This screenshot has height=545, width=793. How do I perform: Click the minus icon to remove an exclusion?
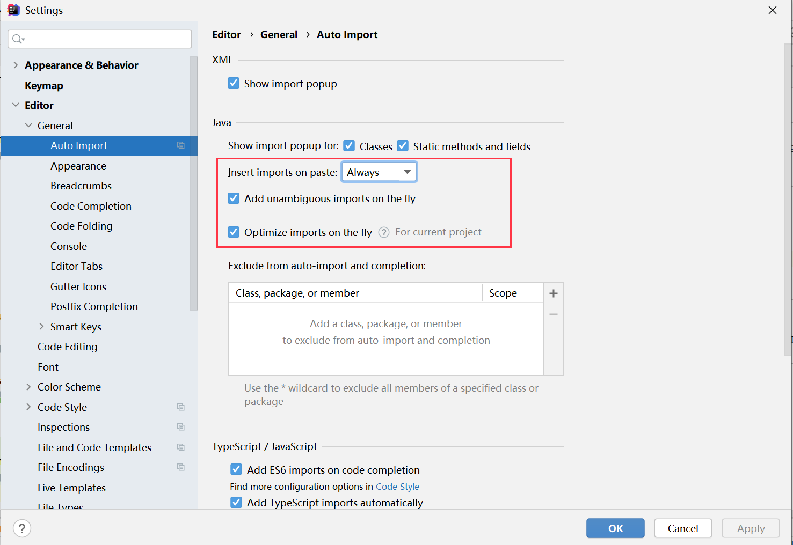point(554,314)
